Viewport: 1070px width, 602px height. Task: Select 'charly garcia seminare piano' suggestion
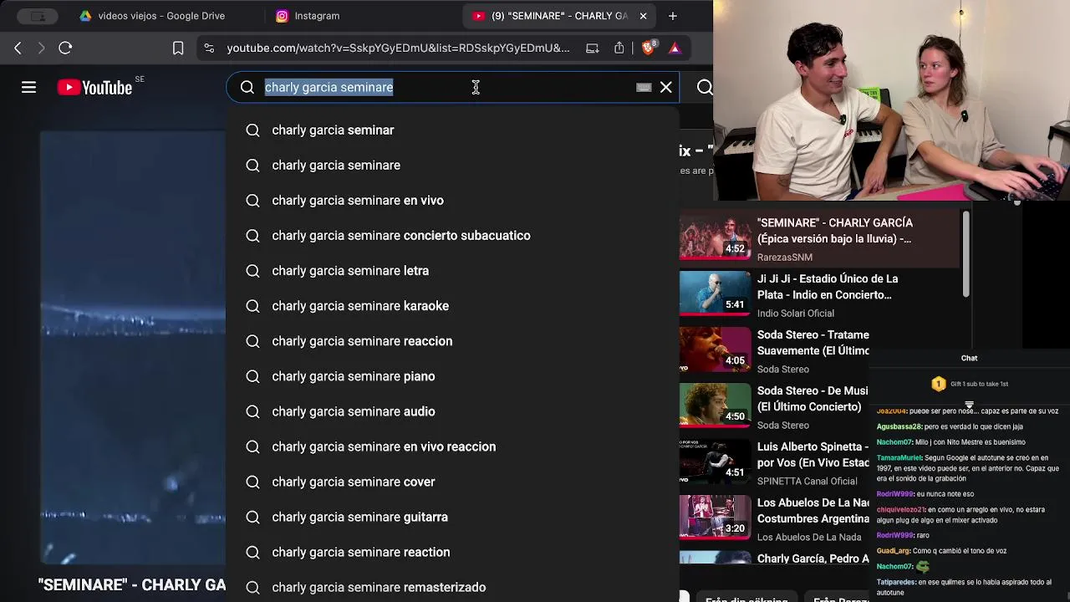tap(452, 376)
